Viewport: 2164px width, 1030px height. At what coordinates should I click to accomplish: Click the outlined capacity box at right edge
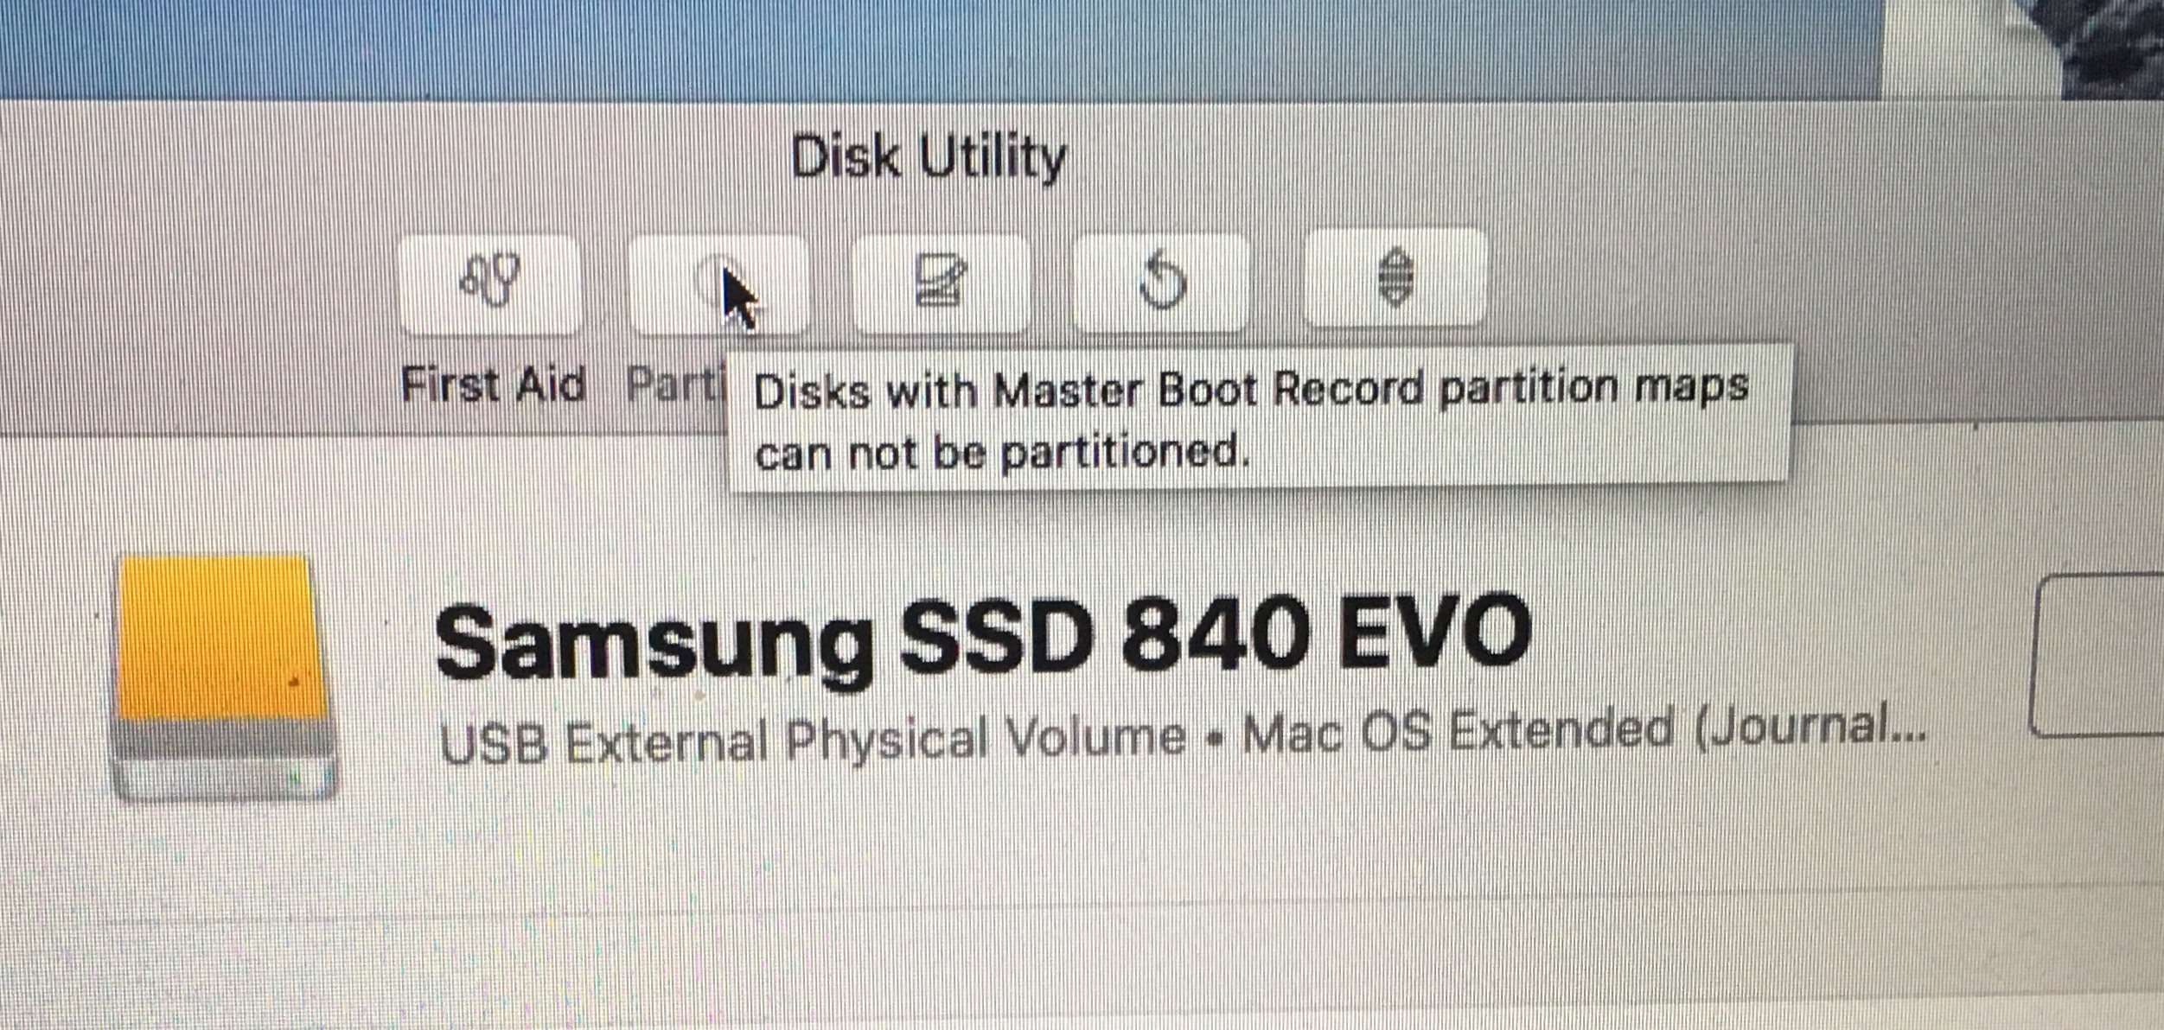coord(2097,655)
